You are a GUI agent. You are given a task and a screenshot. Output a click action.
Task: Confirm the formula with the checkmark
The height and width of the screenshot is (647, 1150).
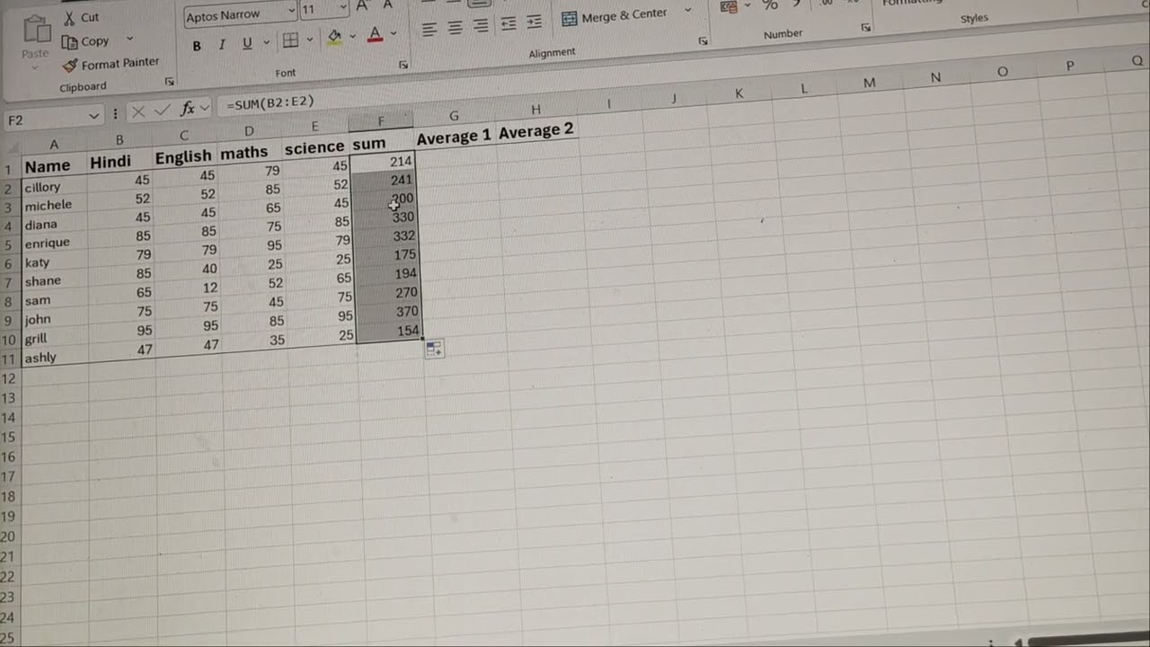tap(163, 111)
